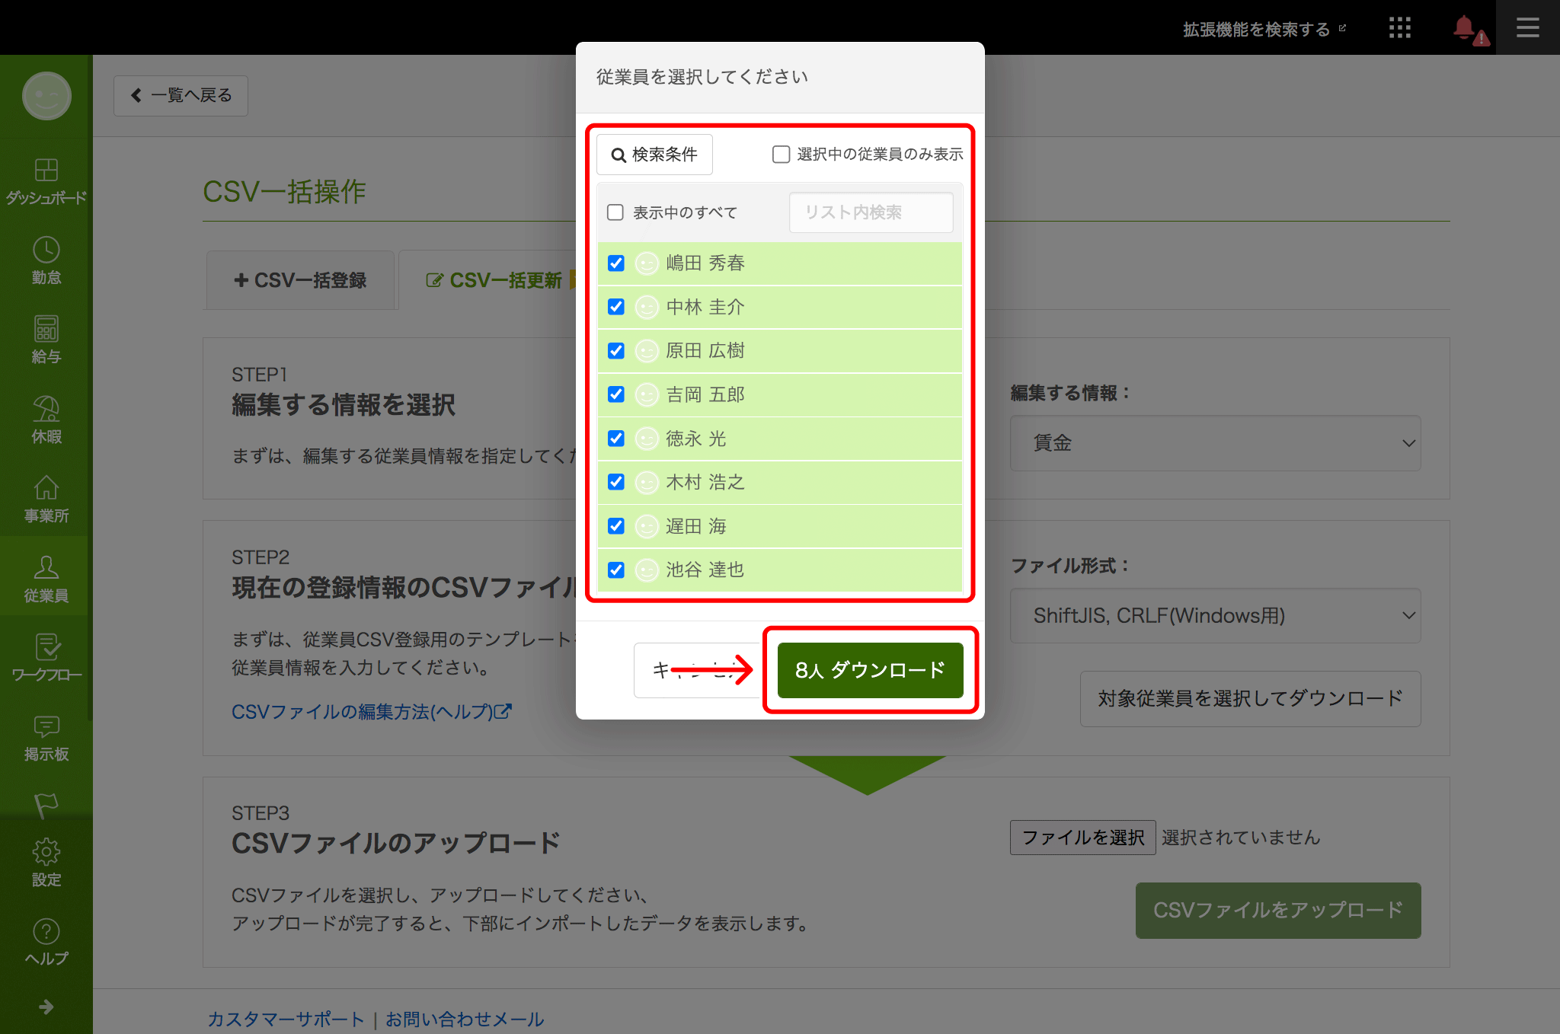Image resolution: width=1560 pixels, height=1034 pixels.
Task: Toggle the 表示中のすべて select-all checkbox
Action: (x=615, y=212)
